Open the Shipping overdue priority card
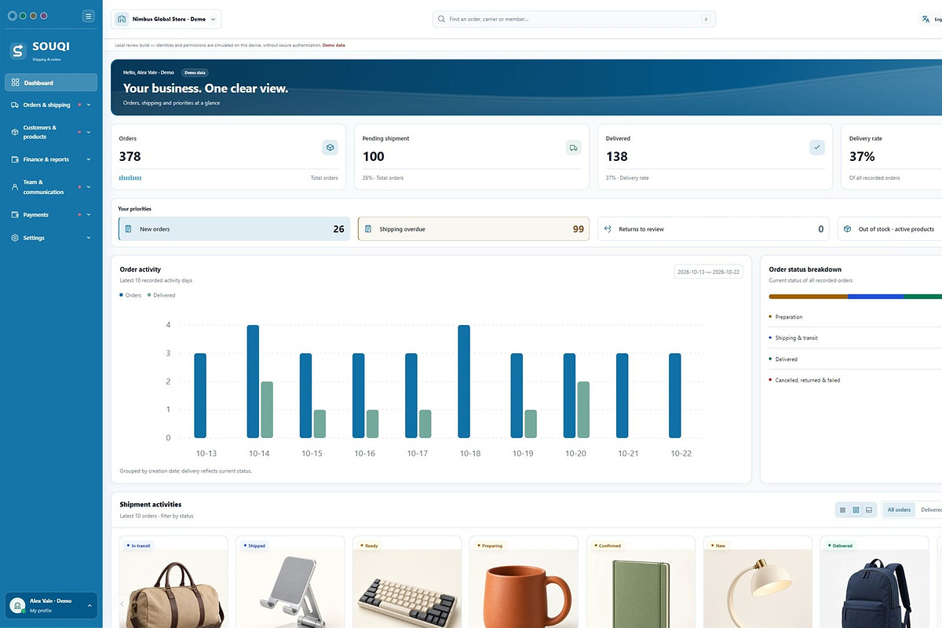942x628 pixels. (x=473, y=229)
